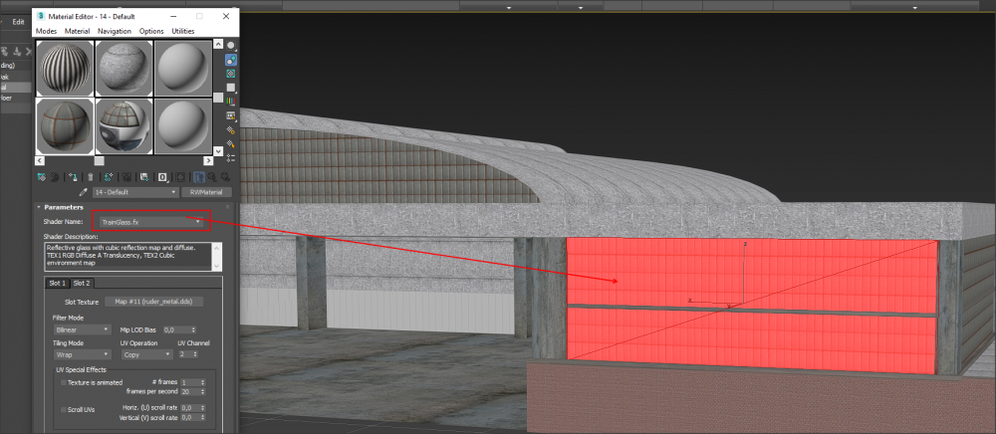Click the Get Material icon
This screenshot has width=996, height=434.
point(41,176)
